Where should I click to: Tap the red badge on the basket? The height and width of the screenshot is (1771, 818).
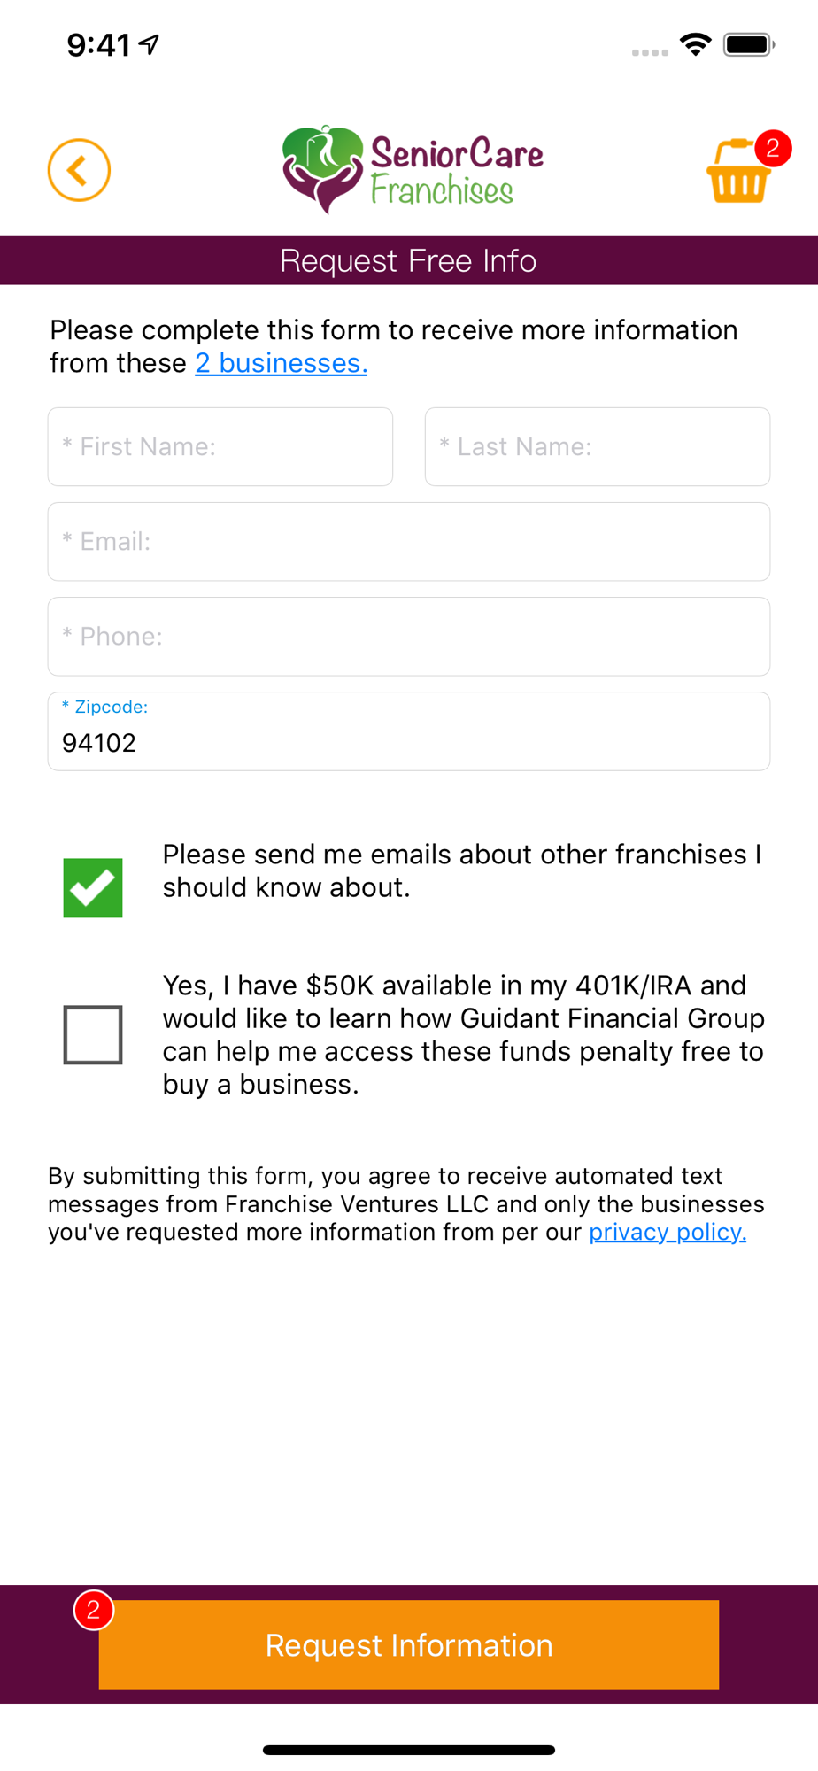tap(773, 148)
